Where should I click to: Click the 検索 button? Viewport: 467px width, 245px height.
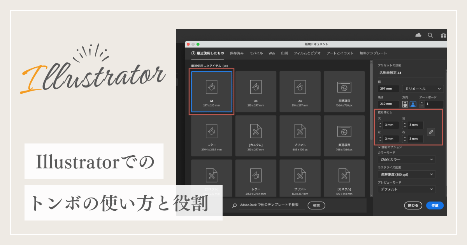[x=316, y=205]
